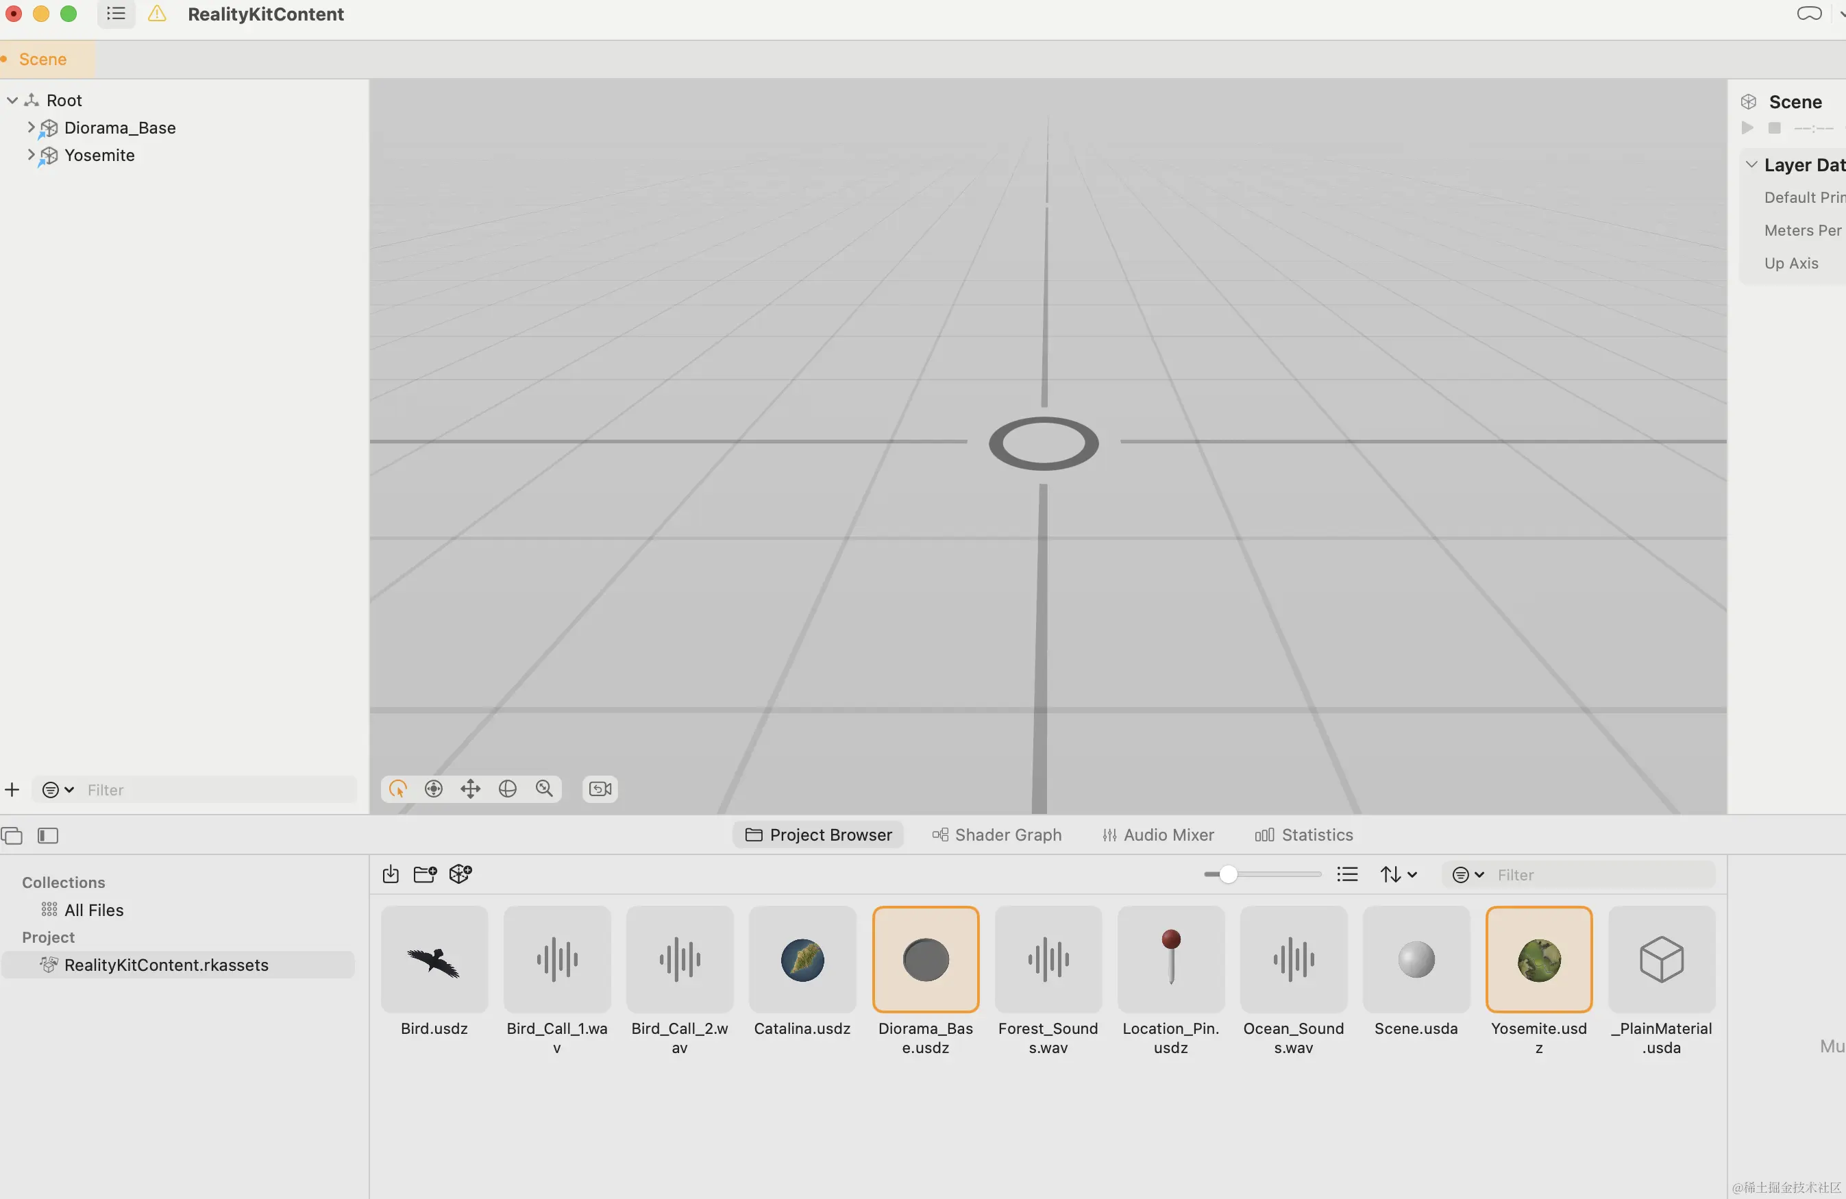Click the import file icon
1846x1199 pixels.
tap(391, 874)
